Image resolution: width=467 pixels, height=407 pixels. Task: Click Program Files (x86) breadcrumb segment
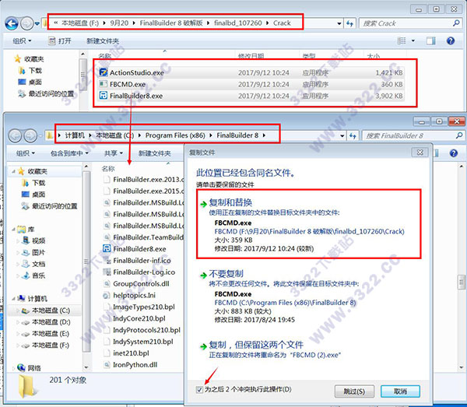point(175,135)
